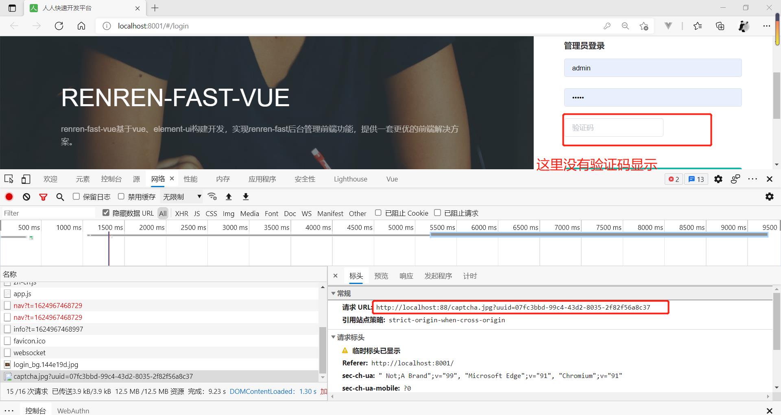Click the zoom magnifier icon in address bar
Image resolution: width=781 pixels, height=415 pixels.
point(625,26)
